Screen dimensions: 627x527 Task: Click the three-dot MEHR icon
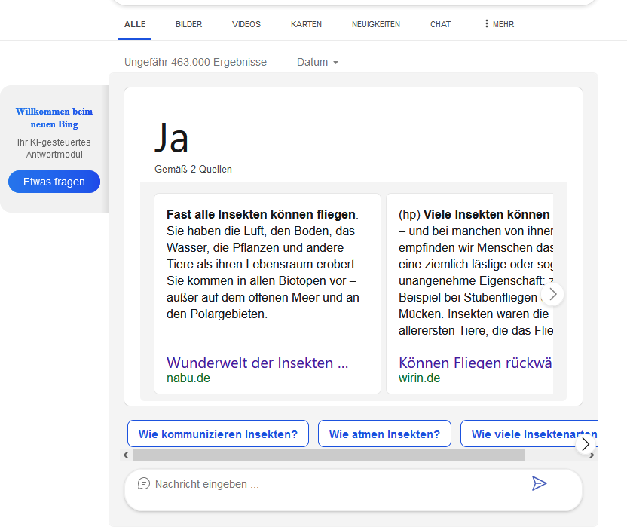pos(487,24)
